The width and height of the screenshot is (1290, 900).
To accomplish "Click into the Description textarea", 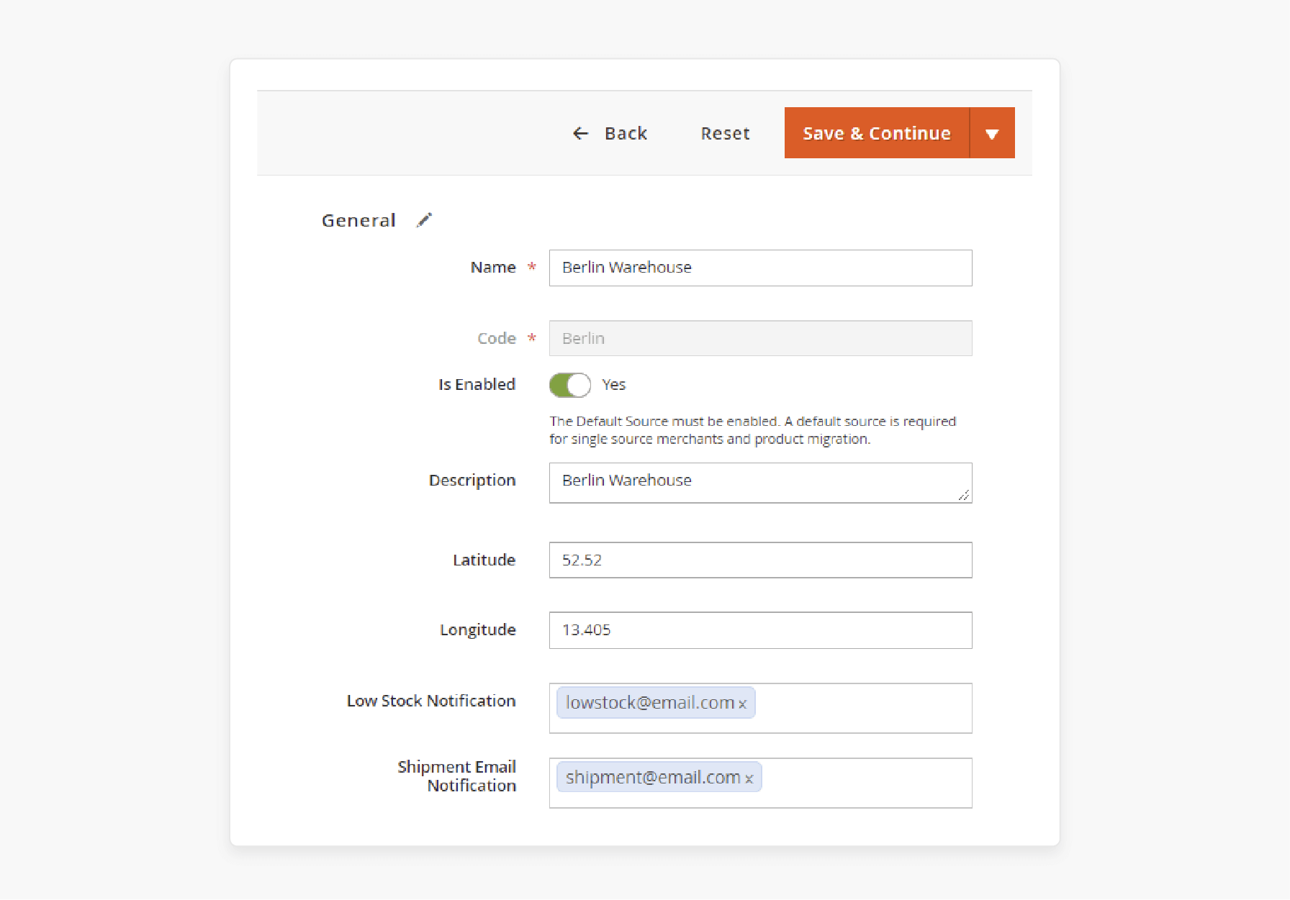I will coord(760,483).
